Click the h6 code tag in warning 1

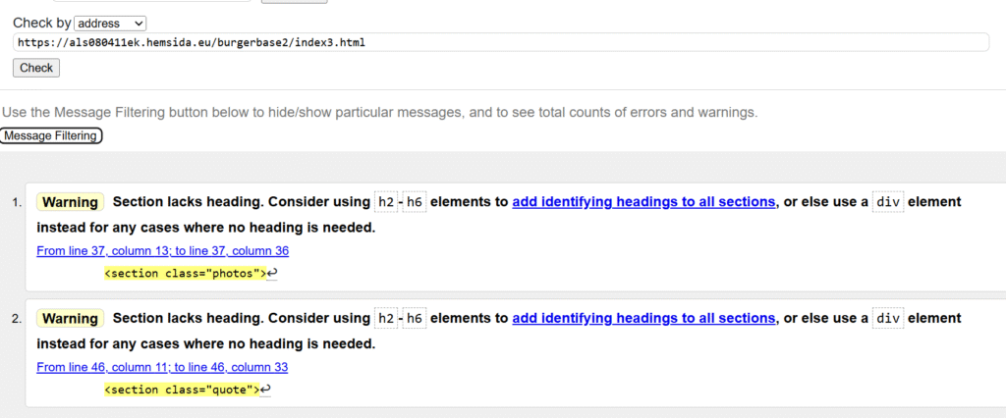[x=414, y=202]
